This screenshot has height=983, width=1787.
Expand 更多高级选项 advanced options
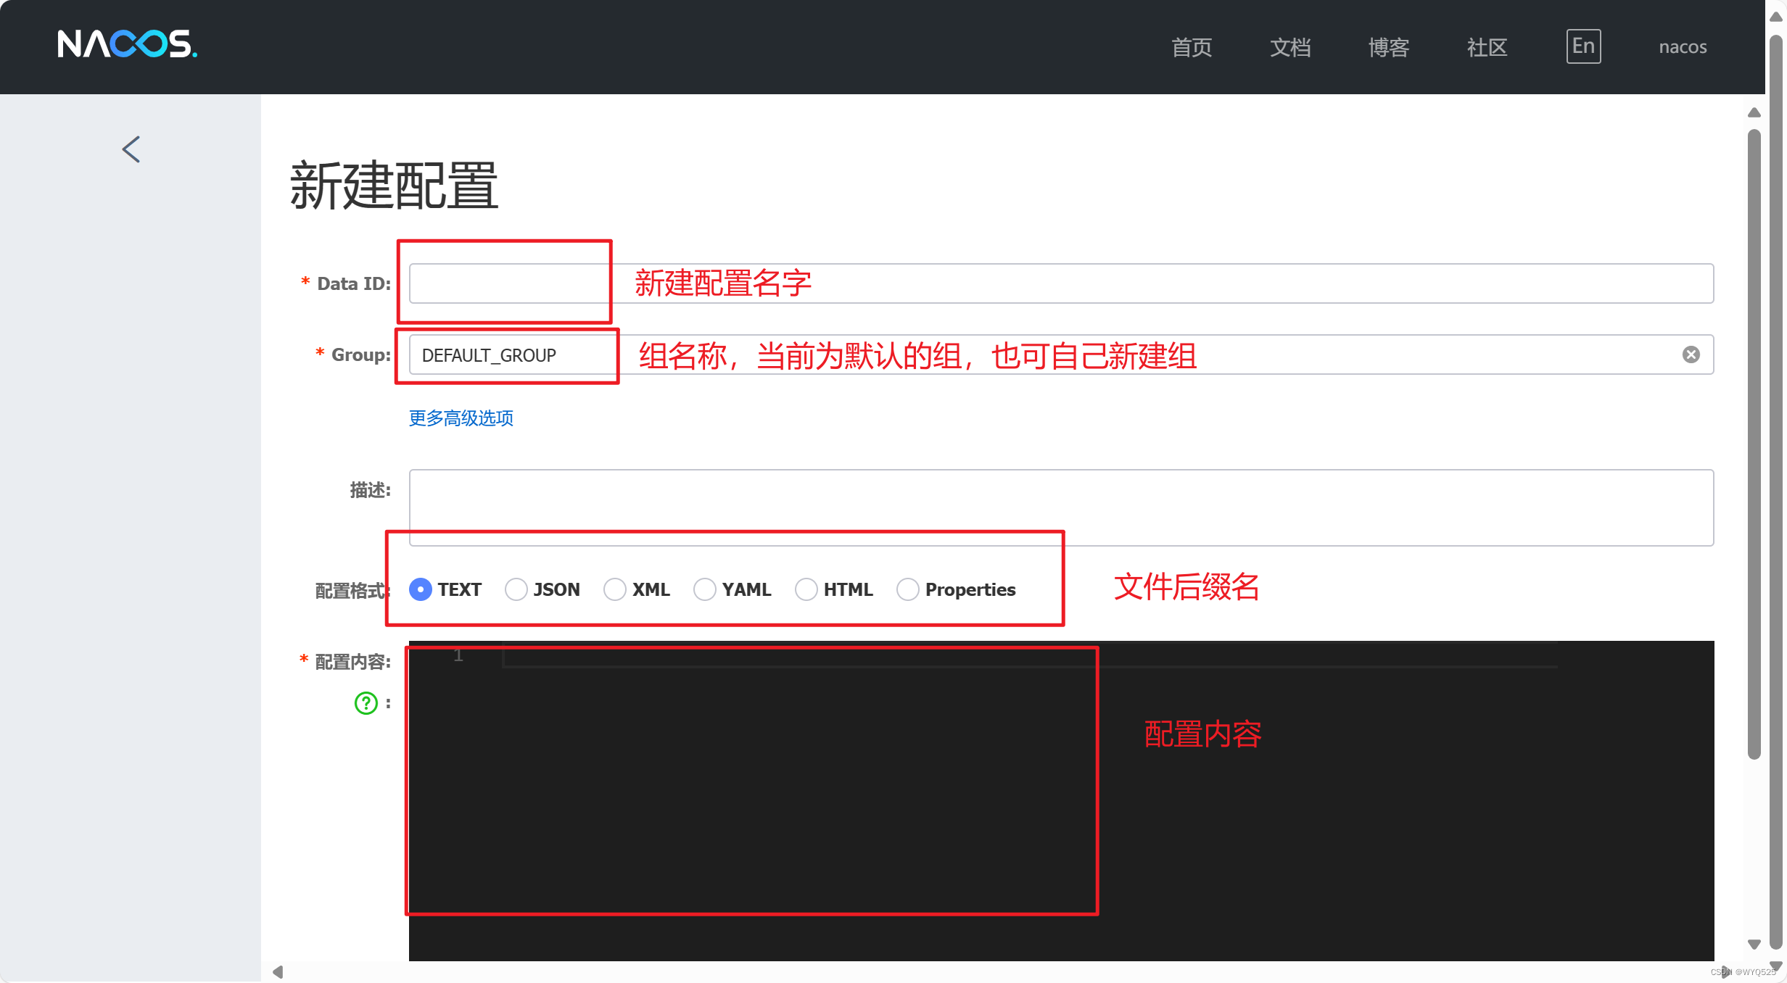460,418
